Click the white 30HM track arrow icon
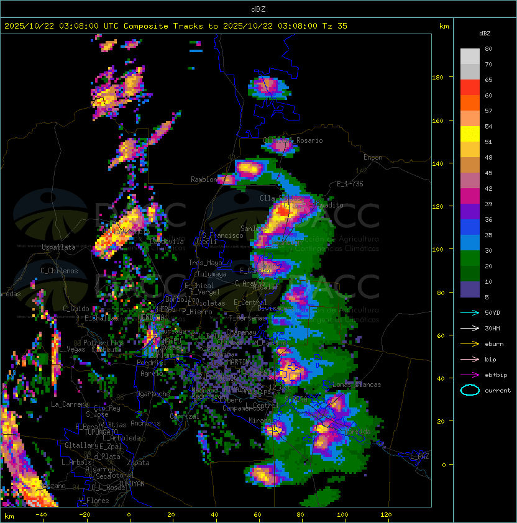 470,328
